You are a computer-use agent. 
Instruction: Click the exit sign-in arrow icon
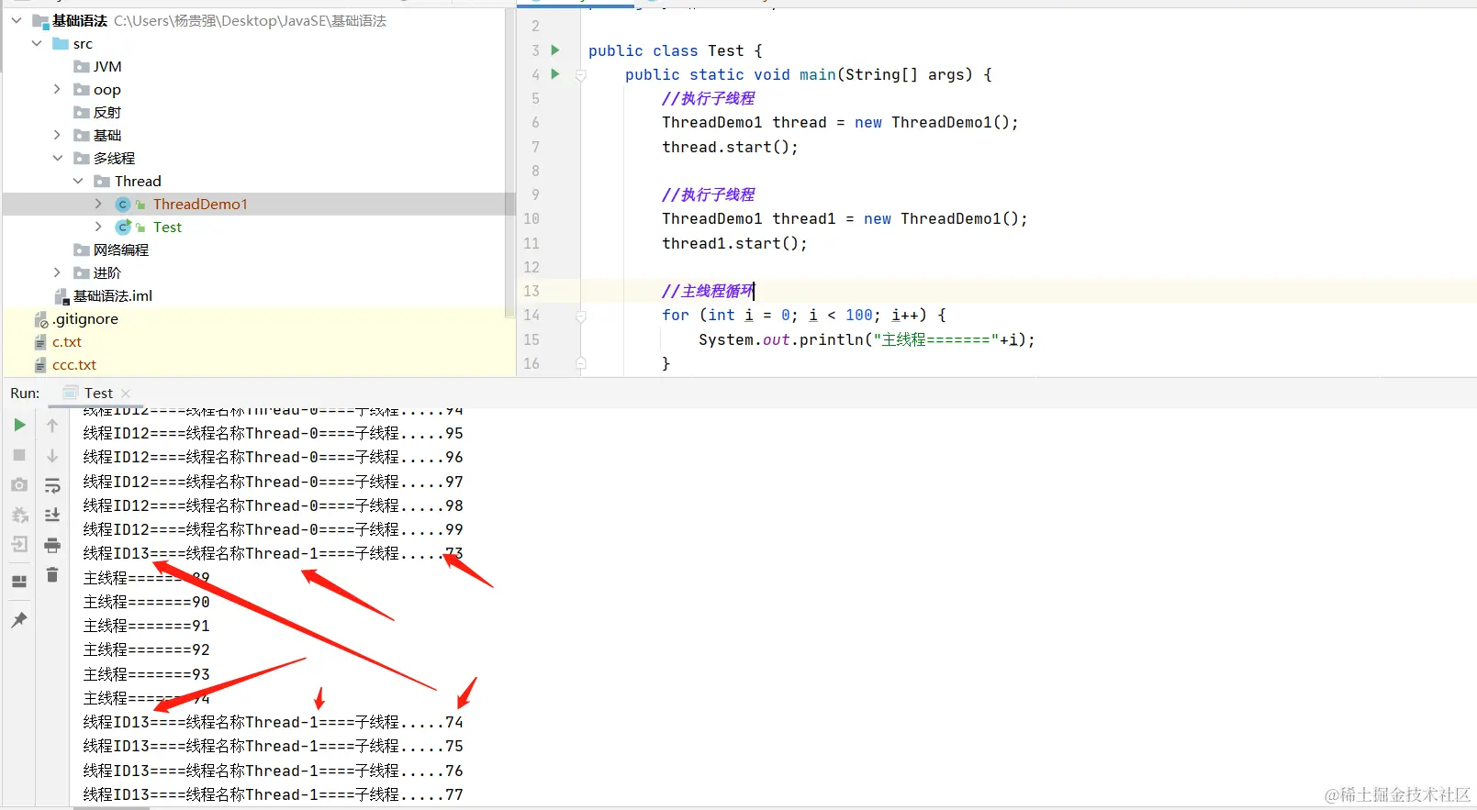19,545
